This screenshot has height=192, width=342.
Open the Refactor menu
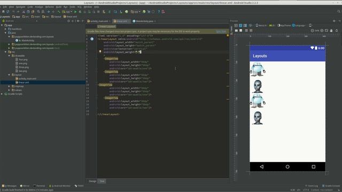coord(50,7)
